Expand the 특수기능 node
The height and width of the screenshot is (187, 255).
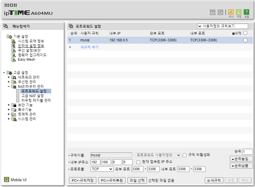coord(9,110)
